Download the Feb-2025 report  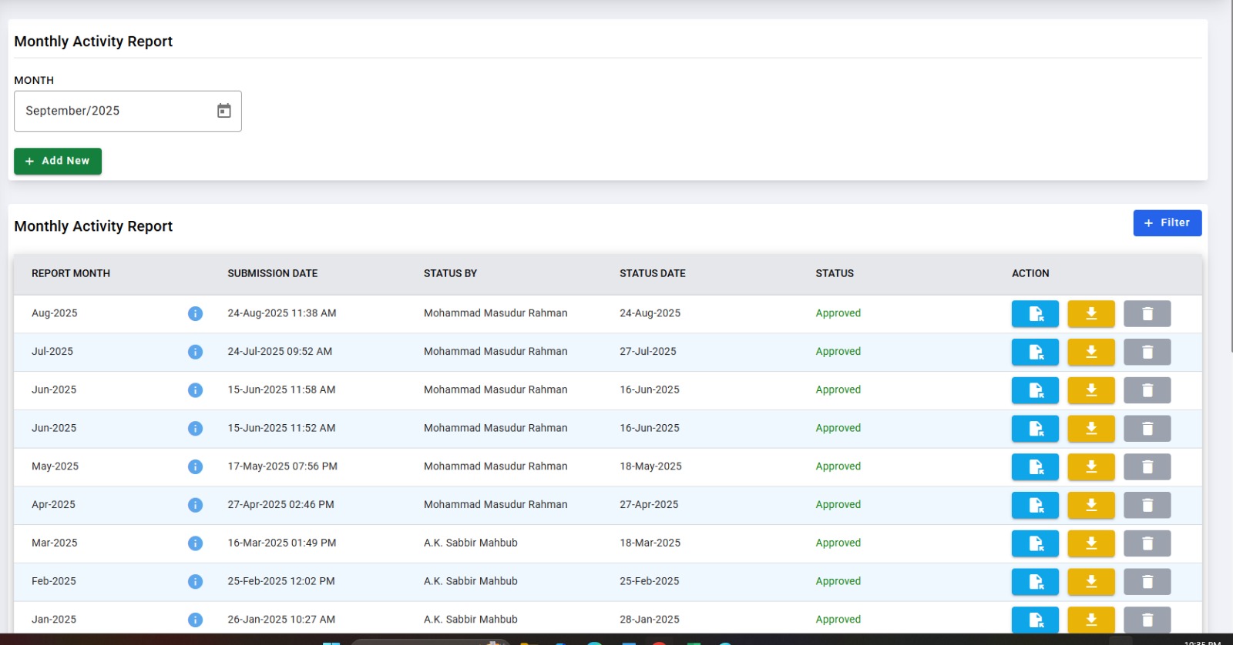[1090, 582]
